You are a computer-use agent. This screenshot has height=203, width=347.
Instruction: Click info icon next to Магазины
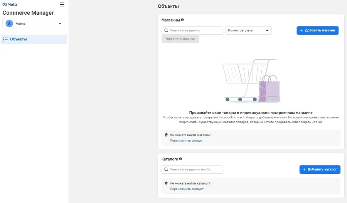click(182, 20)
